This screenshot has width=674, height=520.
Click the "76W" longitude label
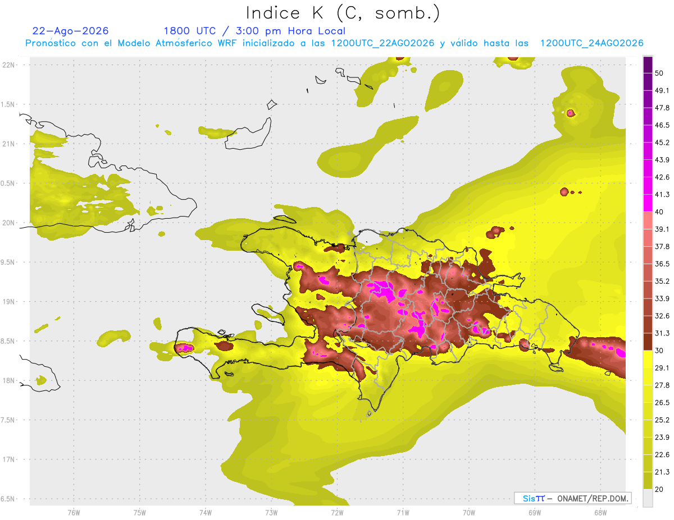[x=74, y=512]
